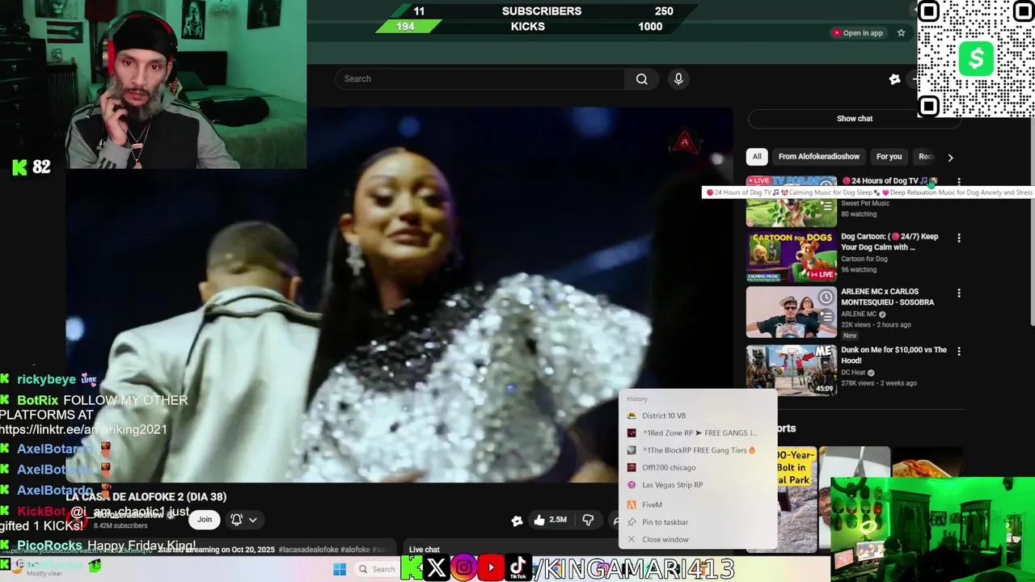The height and width of the screenshot is (582, 1035).
Task: Open more options for 24 Hours of Dog TV
Action: pyautogui.click(x=959, y=182)
